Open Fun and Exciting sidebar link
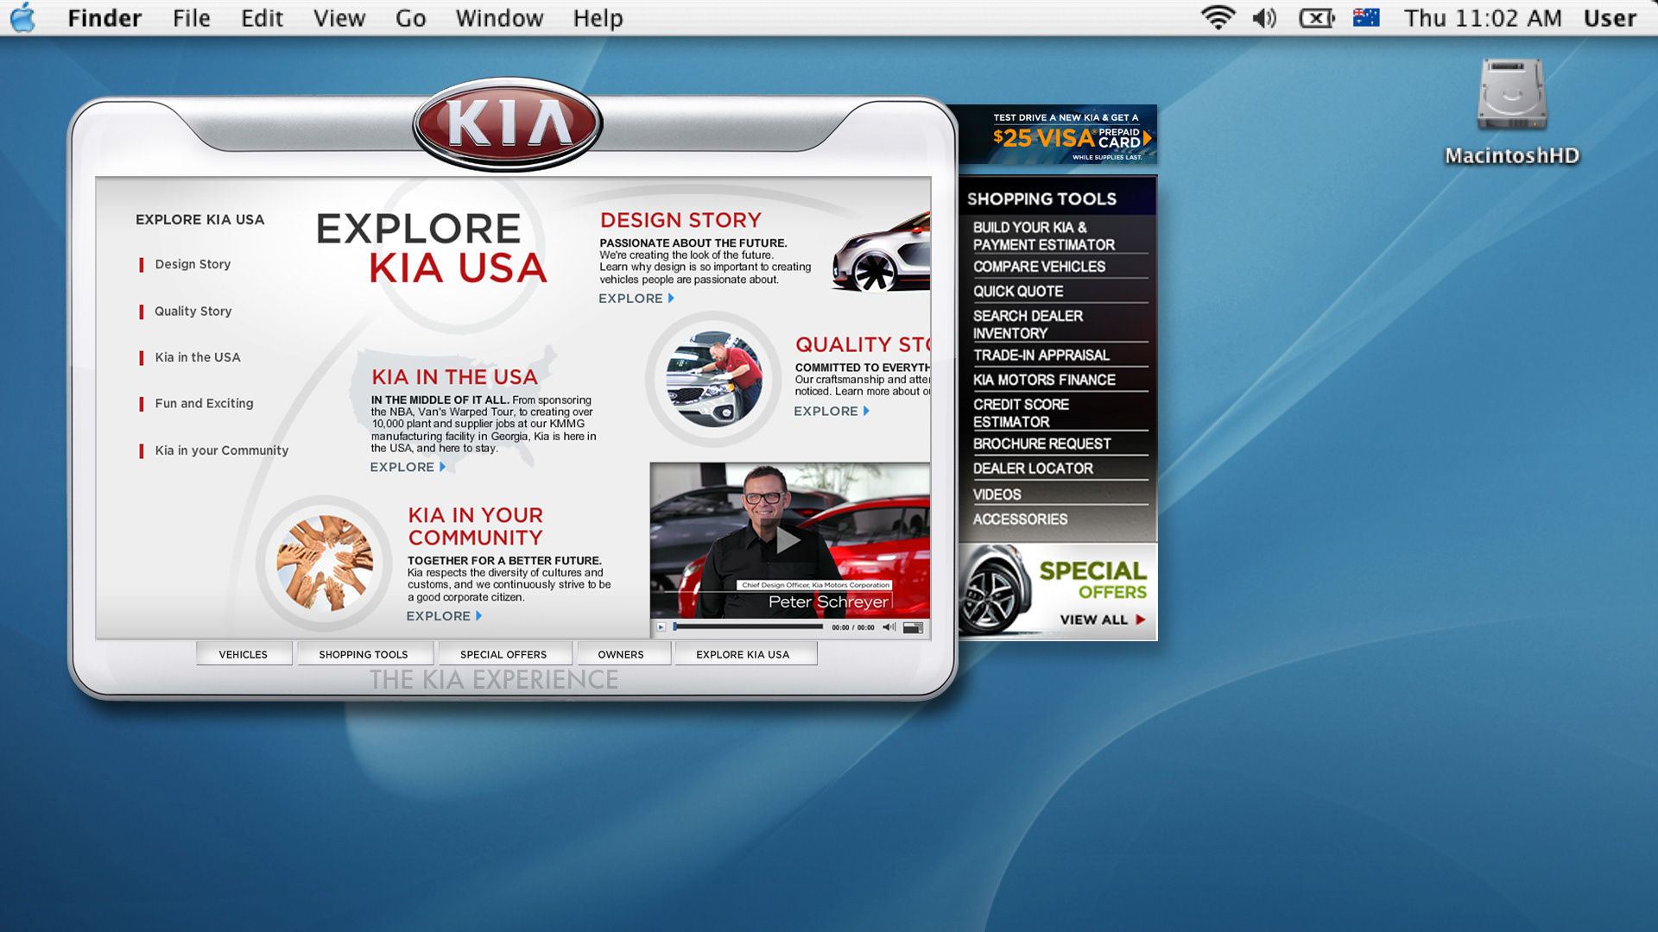This screenshot has height=932, width=1658. [x=204, y=403]
